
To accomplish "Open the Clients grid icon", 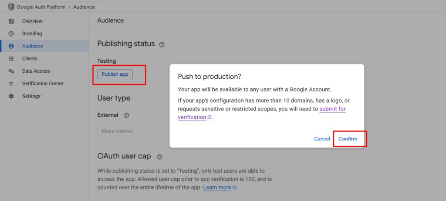I will [x=11, y=59].
